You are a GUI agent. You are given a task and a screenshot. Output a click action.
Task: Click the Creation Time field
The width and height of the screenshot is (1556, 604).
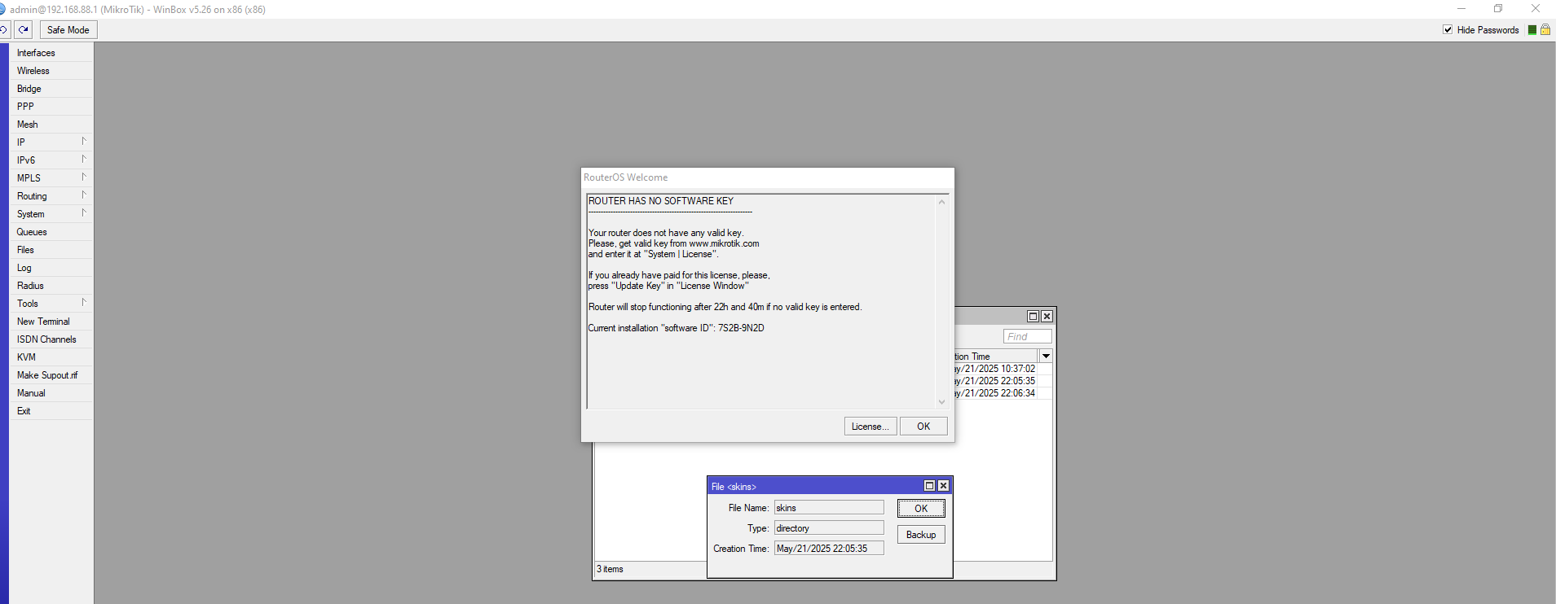829,549
